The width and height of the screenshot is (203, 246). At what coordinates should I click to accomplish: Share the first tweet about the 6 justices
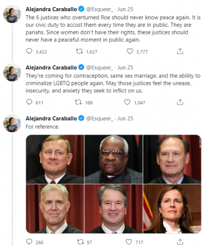tap(180, 51)
